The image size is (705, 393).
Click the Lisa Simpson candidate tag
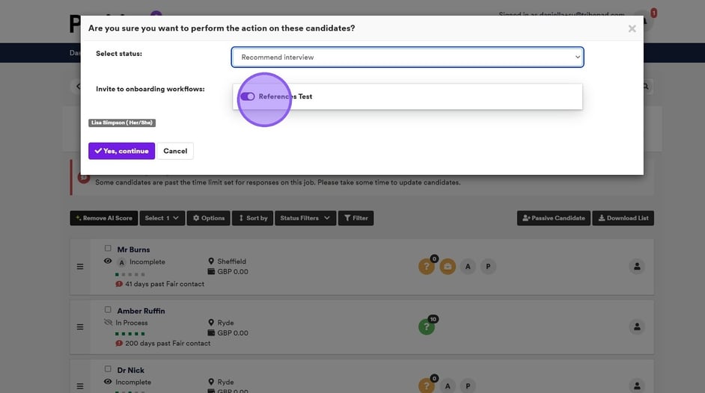122,123
